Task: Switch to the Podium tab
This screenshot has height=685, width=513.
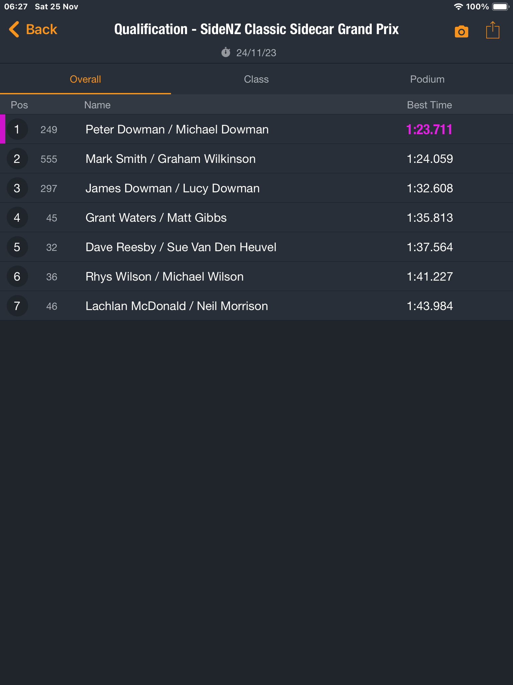Action: click(427, 79)
